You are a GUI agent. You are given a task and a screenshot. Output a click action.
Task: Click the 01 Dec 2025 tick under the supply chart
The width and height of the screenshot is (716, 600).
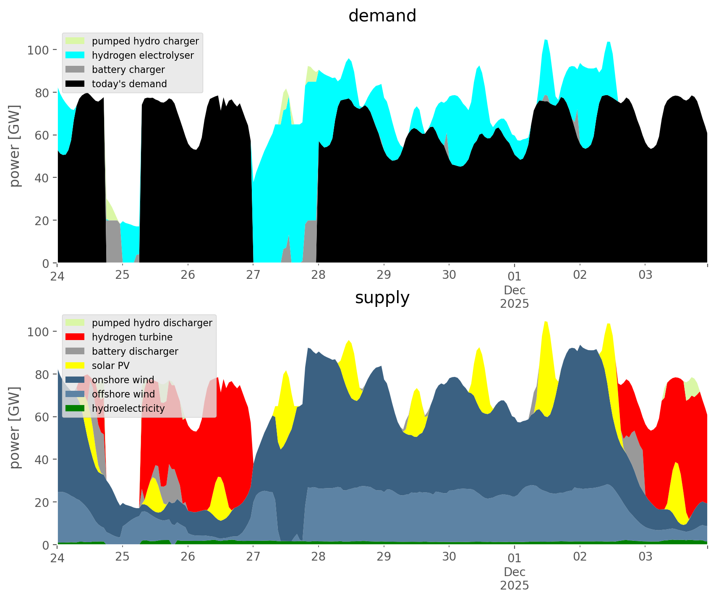[x=514, y=571]
